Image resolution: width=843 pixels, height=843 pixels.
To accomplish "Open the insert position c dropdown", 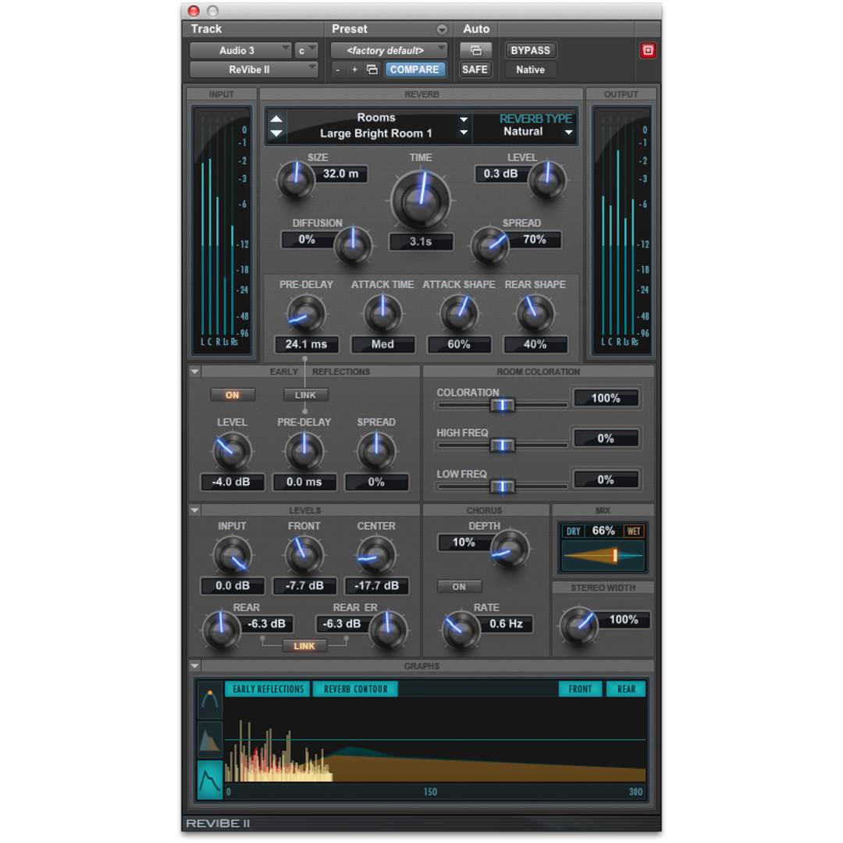I will (x=306, y=50).
